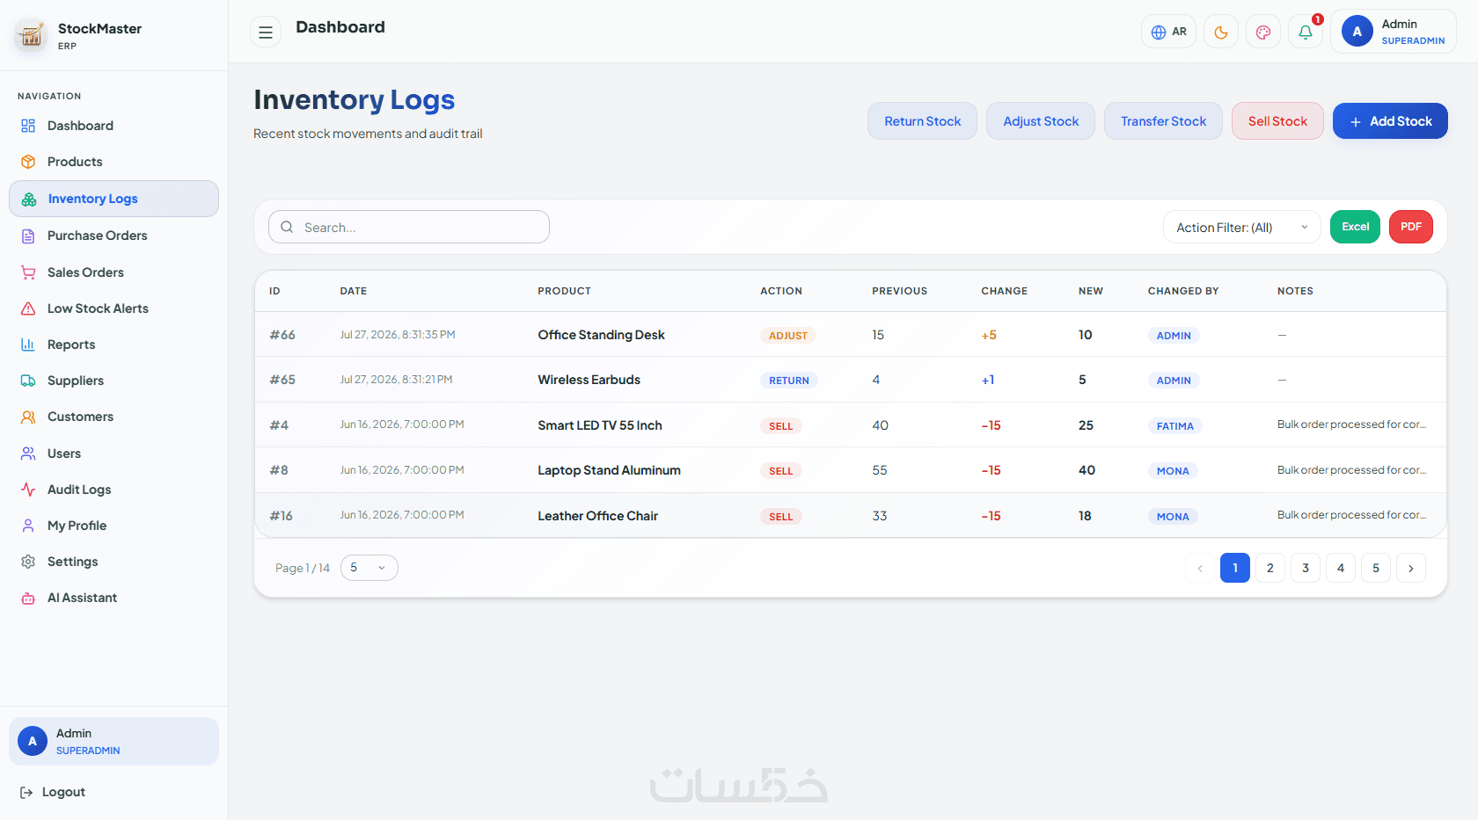This screenshot has width=1478, height=820.
Task: Click the Add Stock button
Action: tap(1390, 121)
